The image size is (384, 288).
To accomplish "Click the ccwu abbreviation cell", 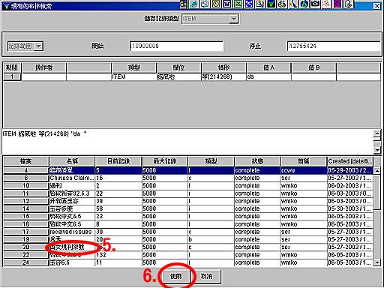I will click(x=304, y=170).
